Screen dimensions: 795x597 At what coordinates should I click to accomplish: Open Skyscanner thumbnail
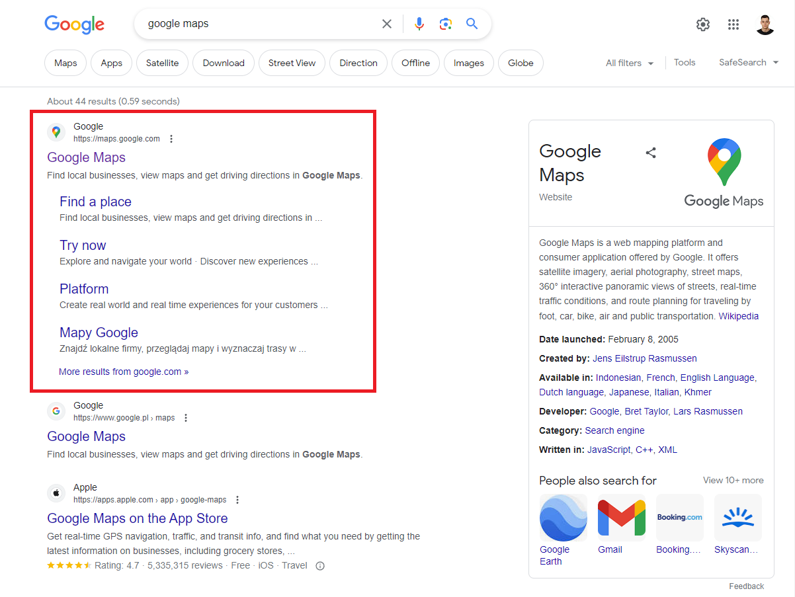(x=737, y=518)
